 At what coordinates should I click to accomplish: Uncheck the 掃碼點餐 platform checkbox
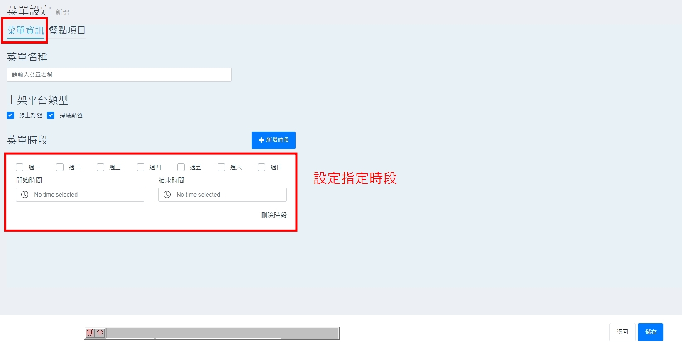click(x=51, y=115)
